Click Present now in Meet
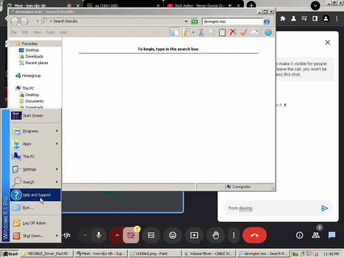Image resolution: width=344 pixels, height=258 pixels. (194, 235)
